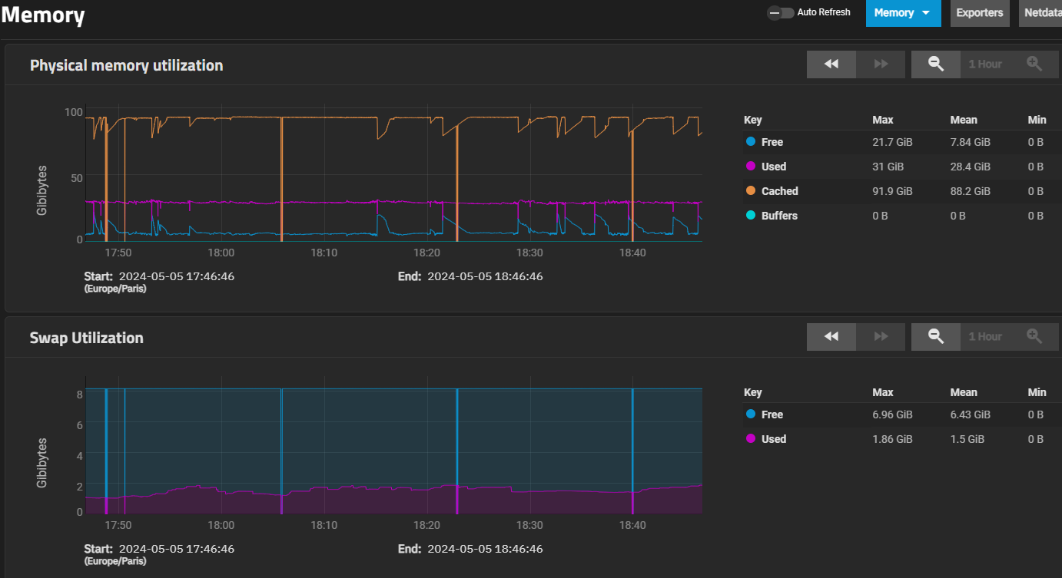This screenshot has height=578, width=1062.
Task: Open the Netdata button
Action: [x=1040, y=13]
